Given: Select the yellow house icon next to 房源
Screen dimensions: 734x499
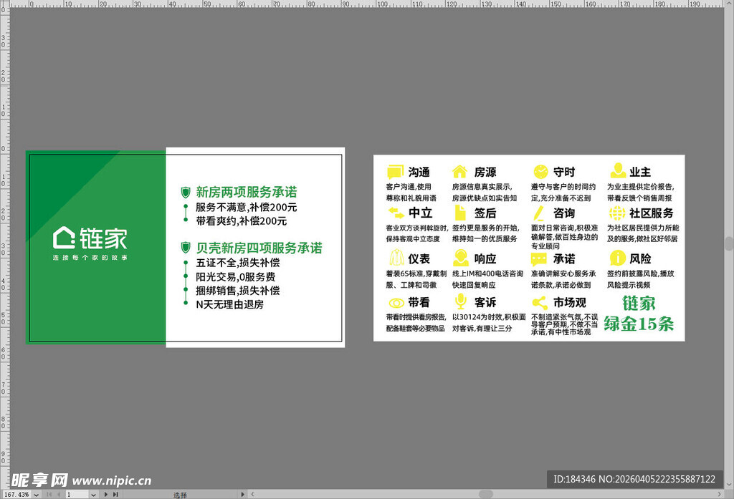Looking at the screenshot, I should [x=459, y=172].
